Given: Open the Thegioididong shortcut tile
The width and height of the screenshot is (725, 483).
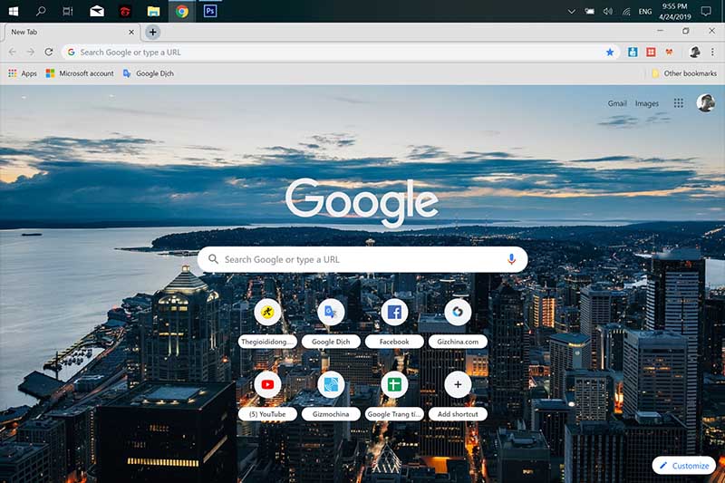Looking at the screenshot, I should pos(267,324).
